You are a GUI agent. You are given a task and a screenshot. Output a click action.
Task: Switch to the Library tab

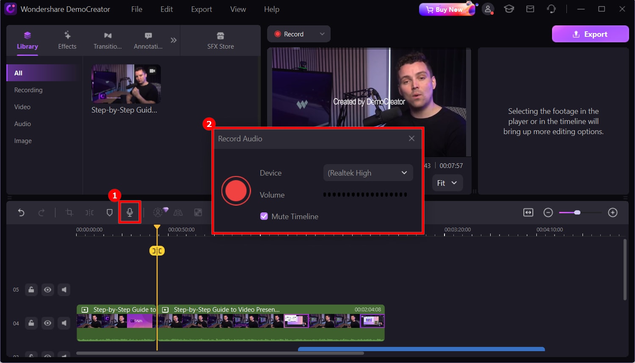[28, 41]
